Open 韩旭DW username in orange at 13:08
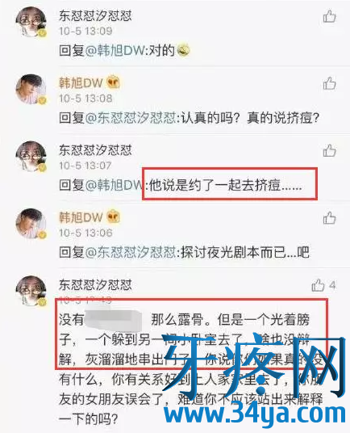 (x=81, y=83)
